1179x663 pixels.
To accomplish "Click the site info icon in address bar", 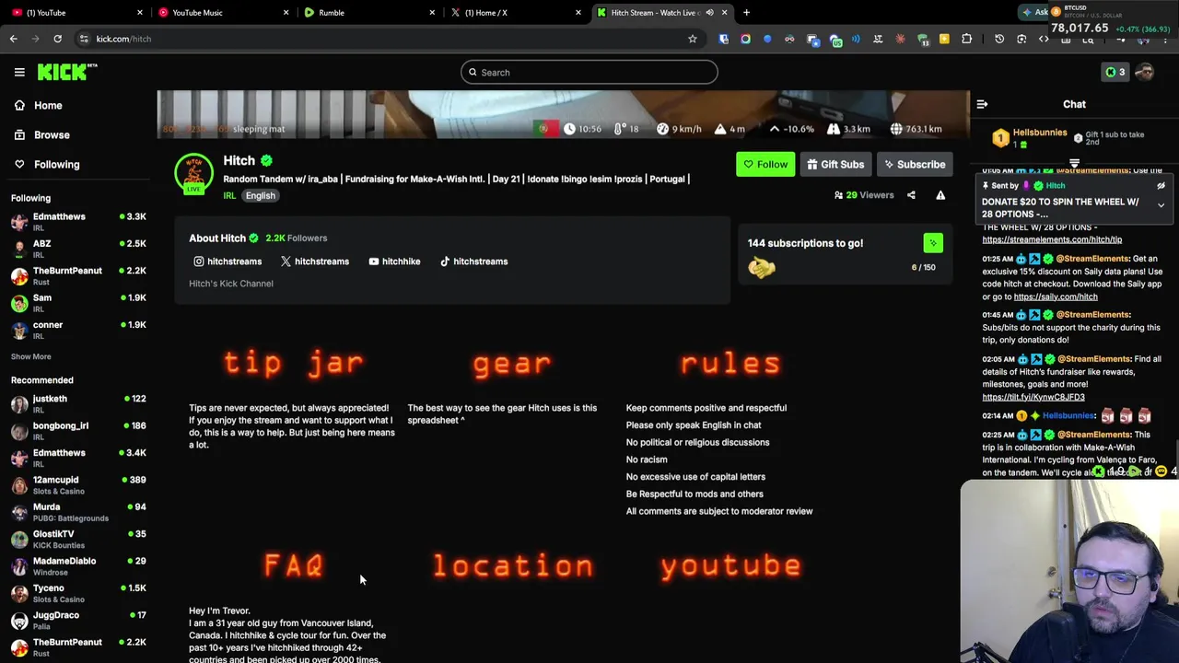I will [x=84, y=39].
